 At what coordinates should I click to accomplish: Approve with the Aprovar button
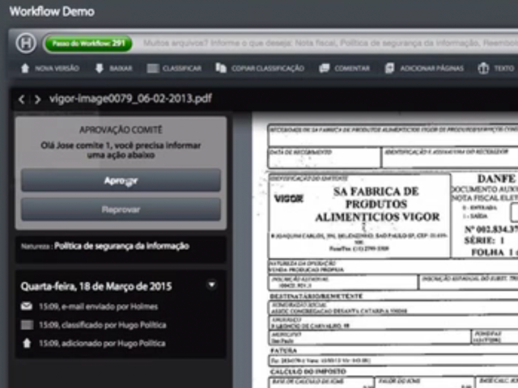tap(121, 180)
